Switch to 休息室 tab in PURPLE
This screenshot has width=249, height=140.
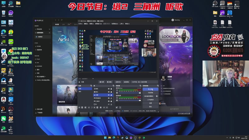57,25
